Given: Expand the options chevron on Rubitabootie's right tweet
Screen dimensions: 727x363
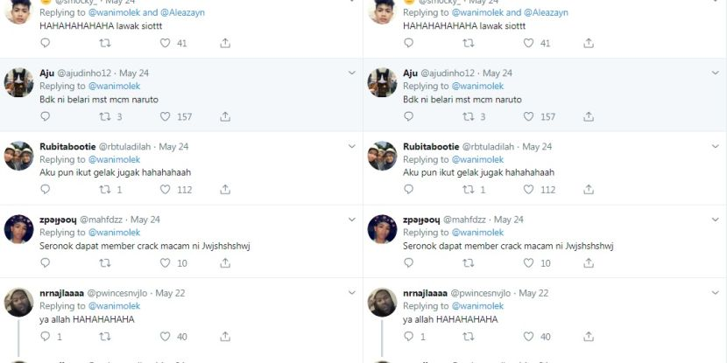Looking at the screenshot, I should click(715, 146).
